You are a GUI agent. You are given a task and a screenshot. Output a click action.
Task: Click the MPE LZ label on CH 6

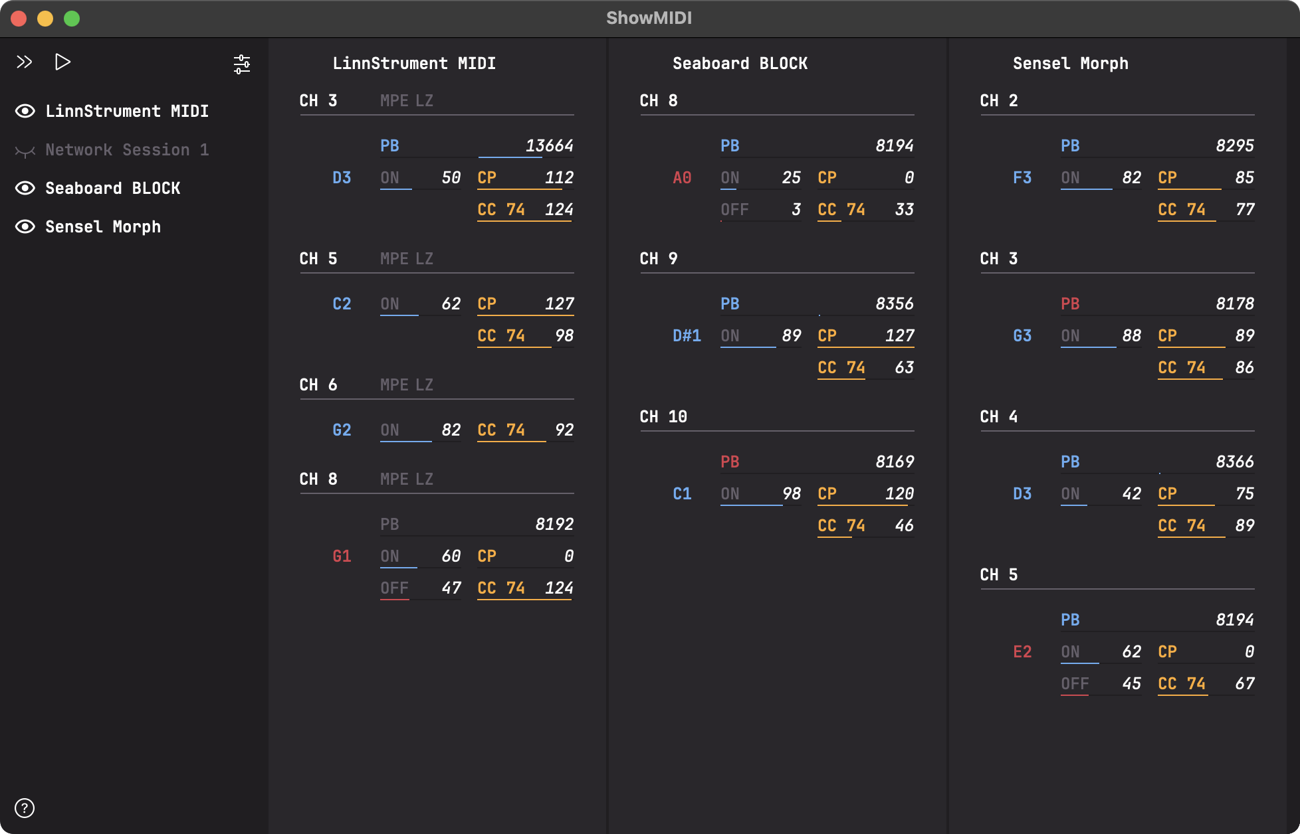[406, 384]
